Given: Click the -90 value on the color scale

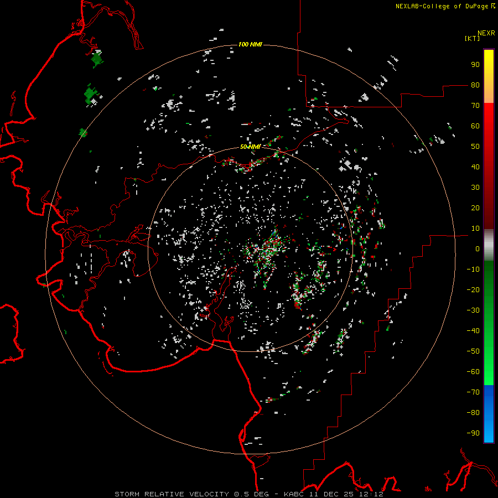Looking at the screenshot, I should (473, 433).
